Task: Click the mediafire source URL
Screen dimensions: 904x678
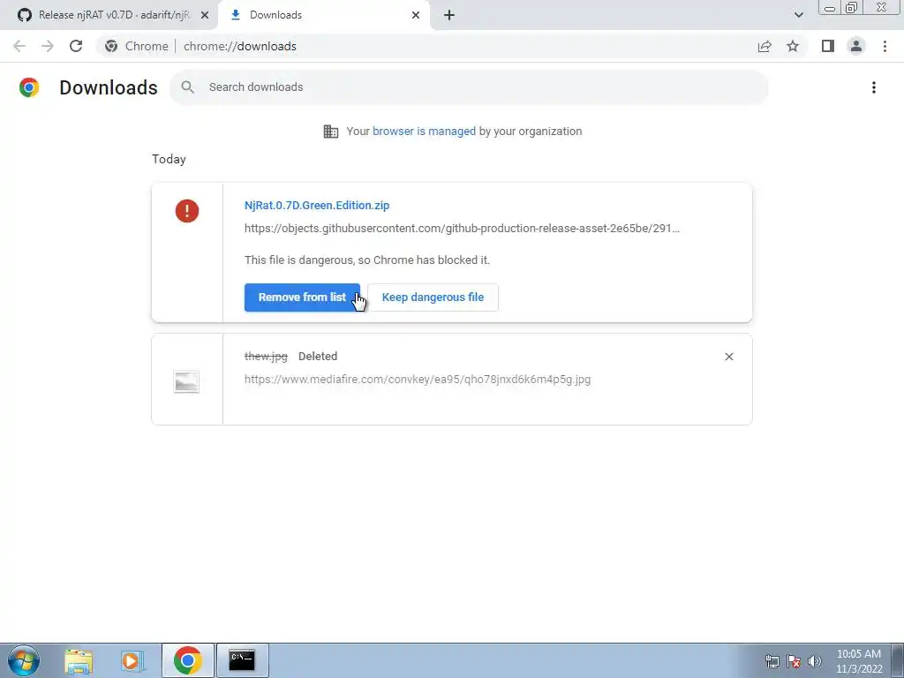Action: [x=418, y=380]
